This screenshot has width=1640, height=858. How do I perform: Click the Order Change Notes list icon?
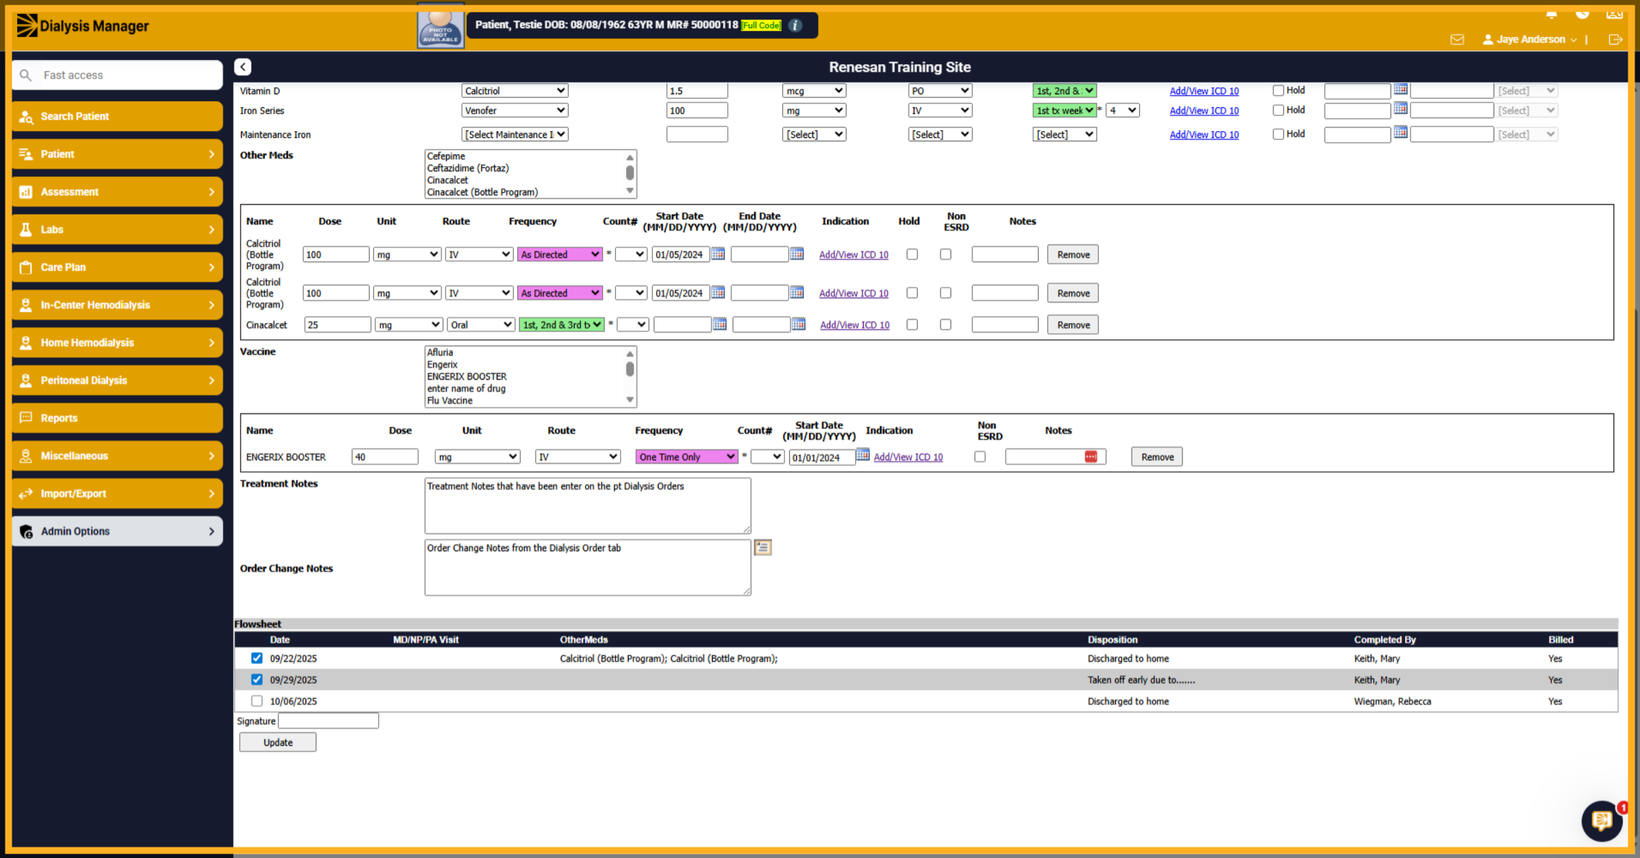point(763,547)
